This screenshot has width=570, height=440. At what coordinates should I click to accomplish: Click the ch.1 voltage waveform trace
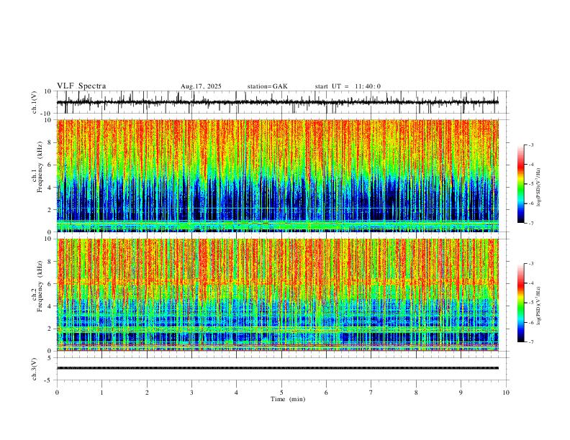tap(278, 102)
